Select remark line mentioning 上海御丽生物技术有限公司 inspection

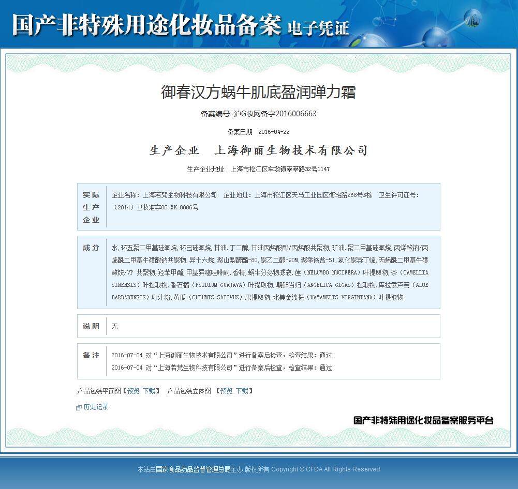pos(221,355)
